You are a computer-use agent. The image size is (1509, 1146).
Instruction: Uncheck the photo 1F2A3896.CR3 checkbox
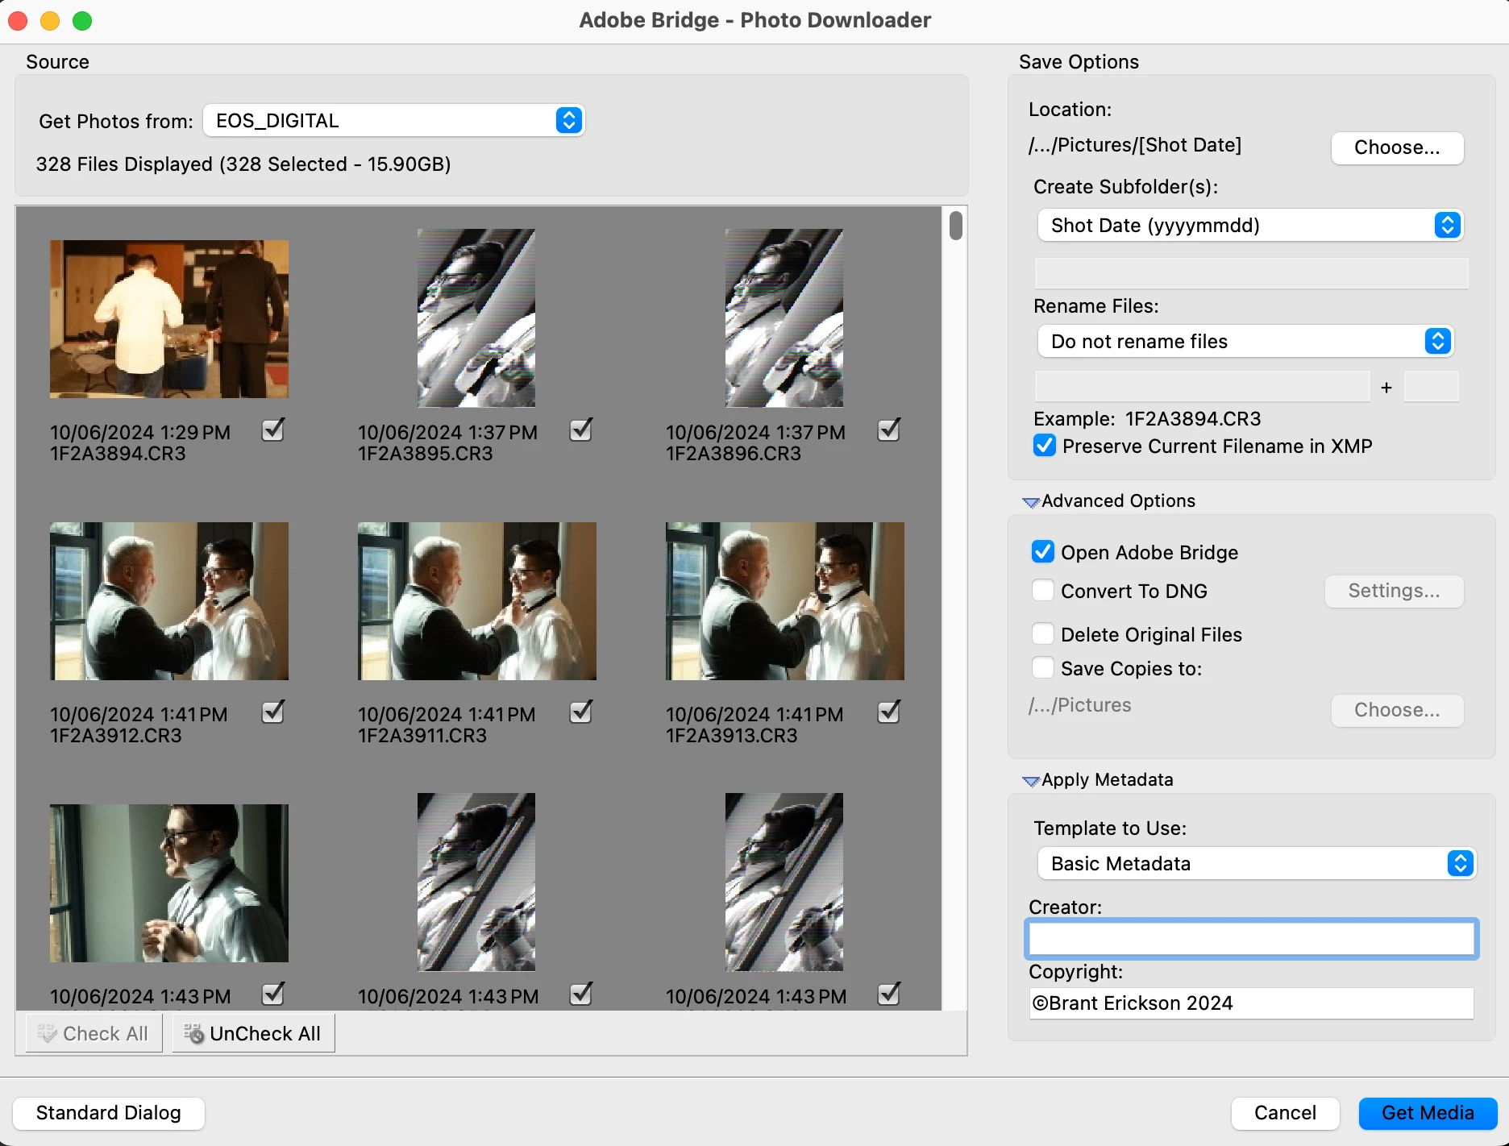tap(889, 430)
